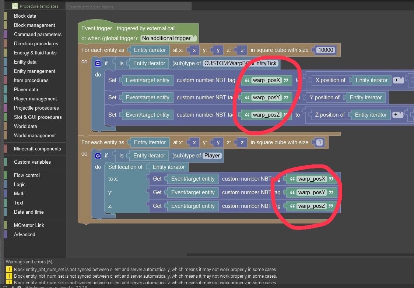Click the purple swatch beside Command parameters

tap(6, 34)
